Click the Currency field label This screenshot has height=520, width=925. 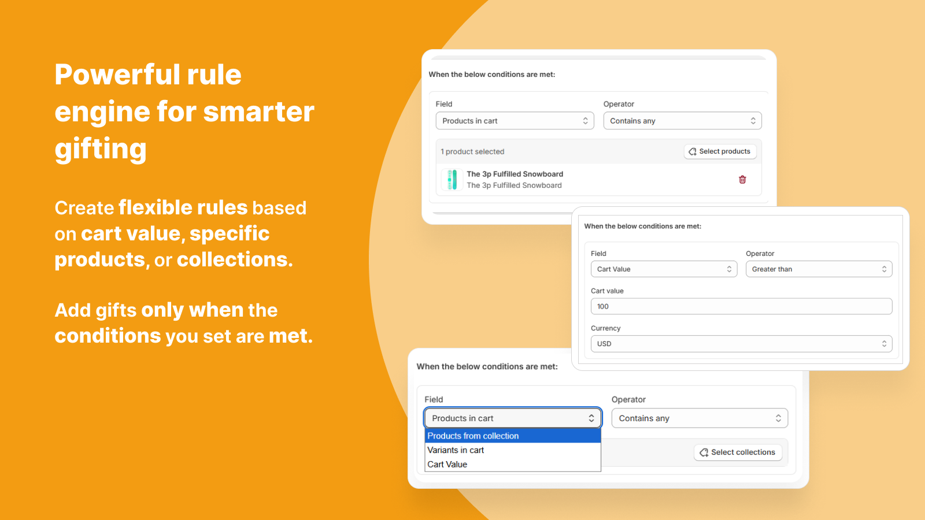click(605, 328)
